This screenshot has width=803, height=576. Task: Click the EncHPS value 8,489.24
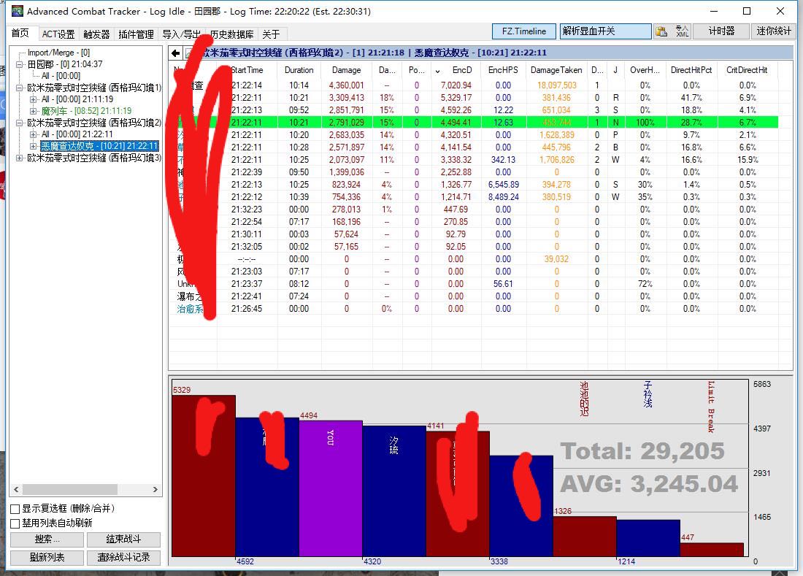tap(504, 197)
